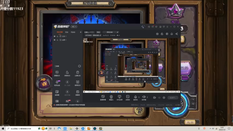Viewport: 233px width, 131px height.
Task: Open 榜单助手 tool in toolbox
Action: click(x=77, y=83)
